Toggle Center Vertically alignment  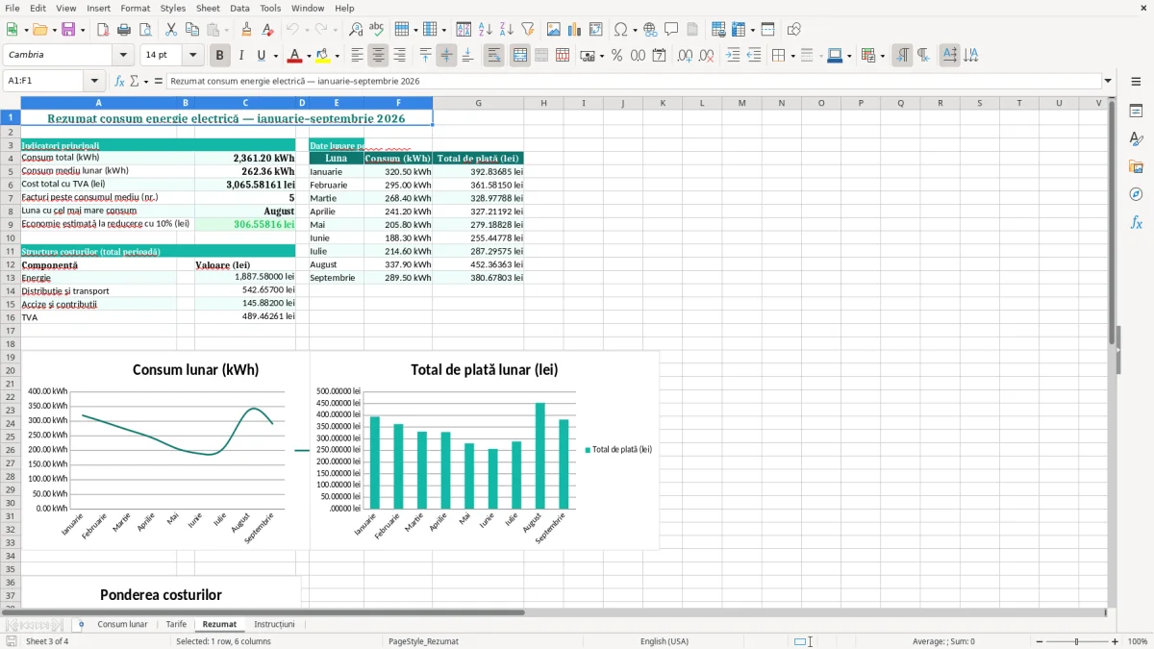[x=447, y=56]
